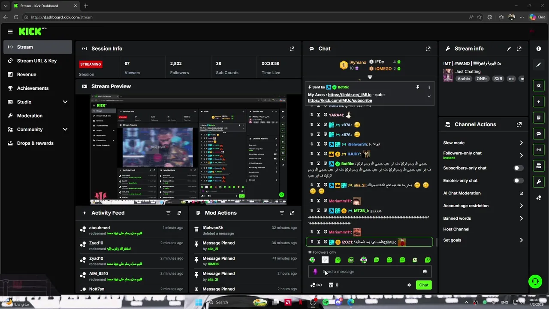This screenshot has height=309, width=549.
Task: Open Set goals options
Action: pos(483,240)
